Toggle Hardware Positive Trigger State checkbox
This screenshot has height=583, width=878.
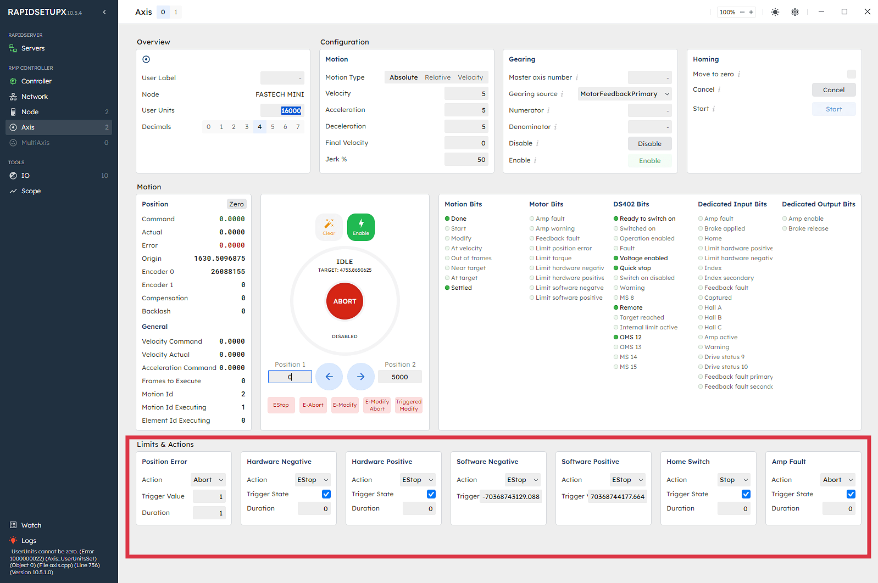coord(431,494)
